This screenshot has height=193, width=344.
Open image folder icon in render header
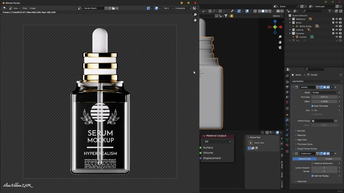(113, 8)
